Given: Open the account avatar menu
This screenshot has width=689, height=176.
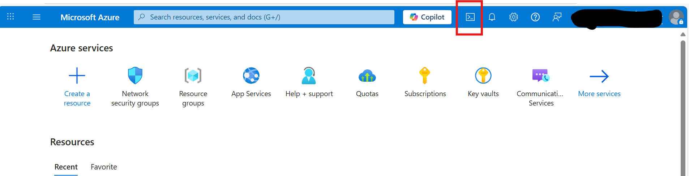Looking at the screenshot, I should [x=676, y=17].
